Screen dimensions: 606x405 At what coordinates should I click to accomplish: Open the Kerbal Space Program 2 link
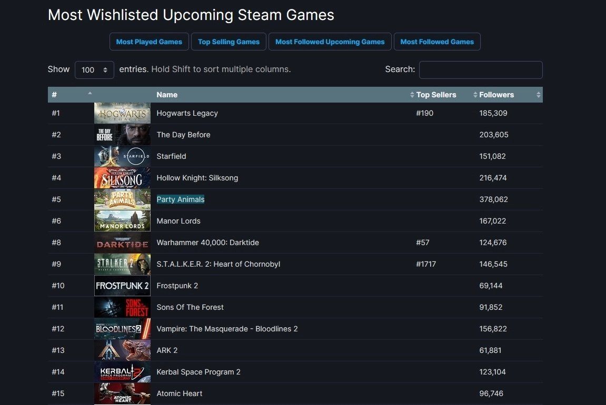[x=198, y=372]
